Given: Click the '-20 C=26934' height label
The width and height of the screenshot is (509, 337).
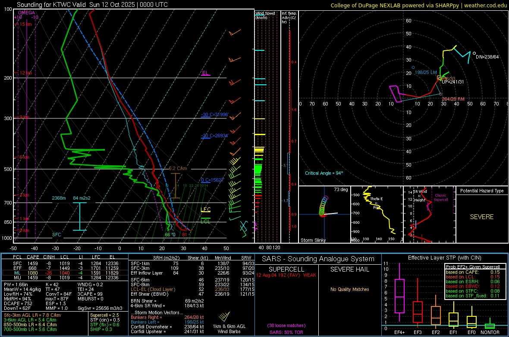Looking at the screenshot, I should (215, 136).
